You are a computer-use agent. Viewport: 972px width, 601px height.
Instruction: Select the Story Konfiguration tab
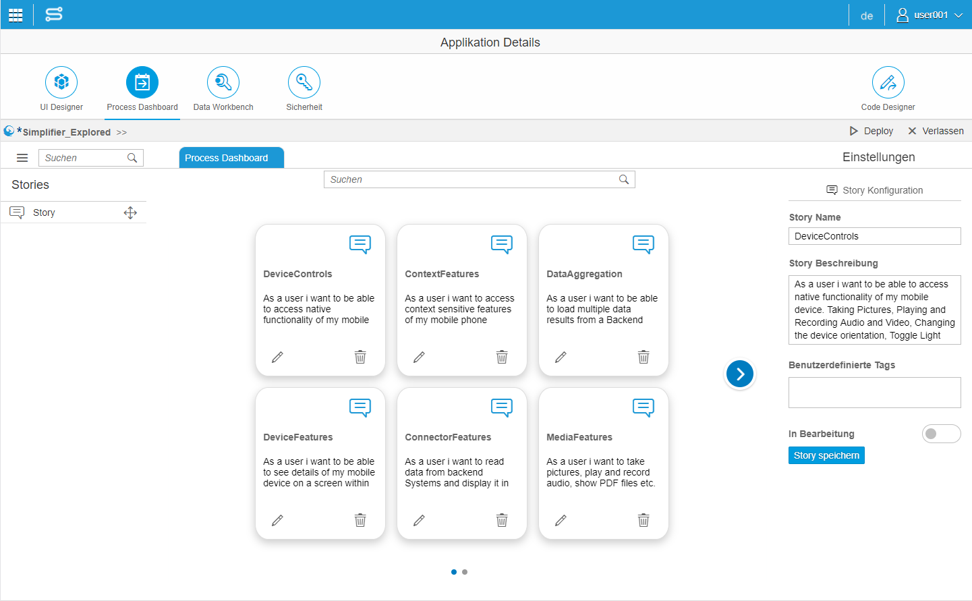(875, 190)
